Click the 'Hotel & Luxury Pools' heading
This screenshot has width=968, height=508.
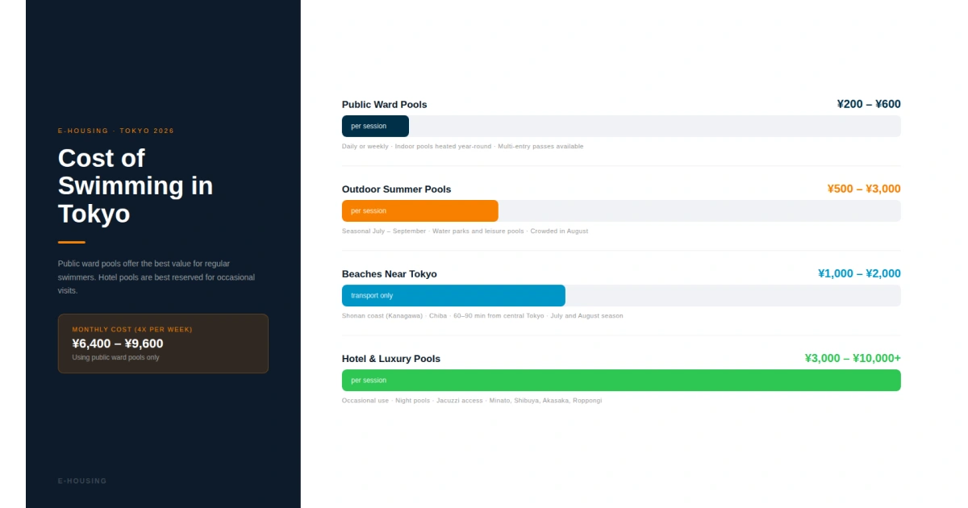pos(390,359)
